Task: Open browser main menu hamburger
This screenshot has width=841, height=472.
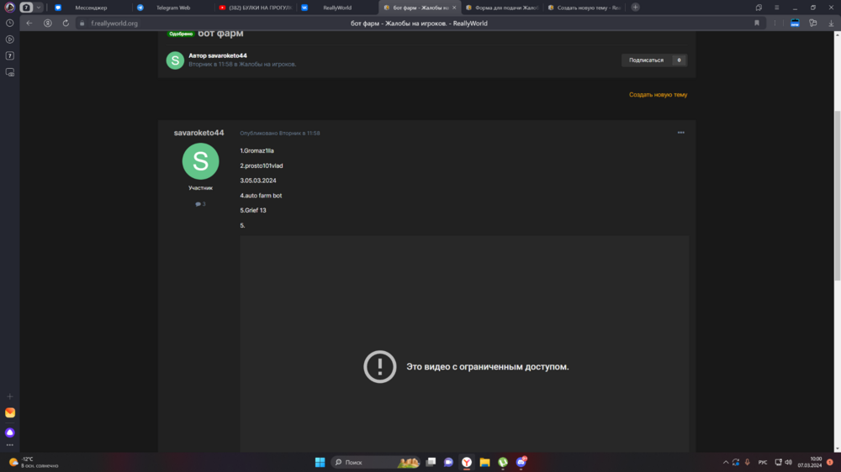Action: [776, 8]
